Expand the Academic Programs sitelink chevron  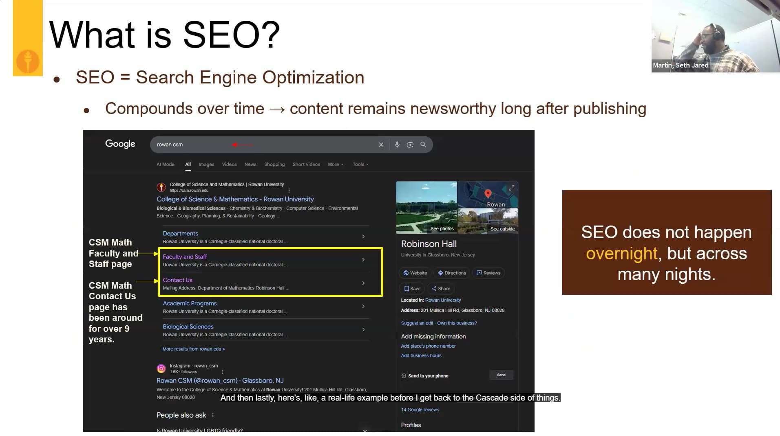(x=363, y=307)
